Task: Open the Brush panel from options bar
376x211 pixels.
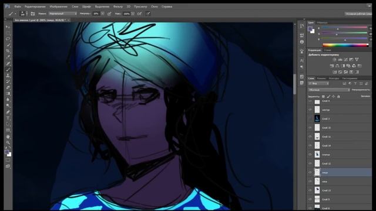Action: pos(33,13)
